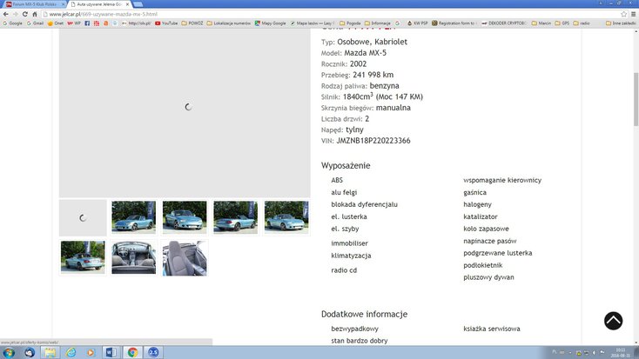Screen dimensions: 639x359
Task: Click the 'podgrzewane lusterka' equipment entry
Action: click(x=498, y=253)
